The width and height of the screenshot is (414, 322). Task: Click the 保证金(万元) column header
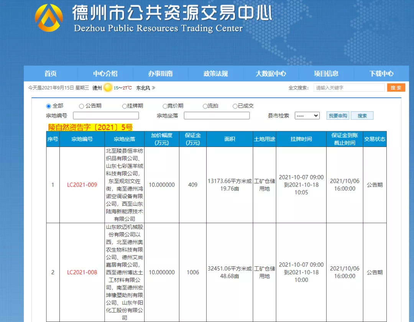coord(193,139)
